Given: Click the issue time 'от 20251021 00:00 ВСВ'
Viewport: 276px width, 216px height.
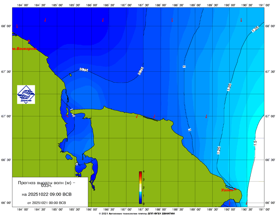Looking at the screenshot, I should point(47,203).
